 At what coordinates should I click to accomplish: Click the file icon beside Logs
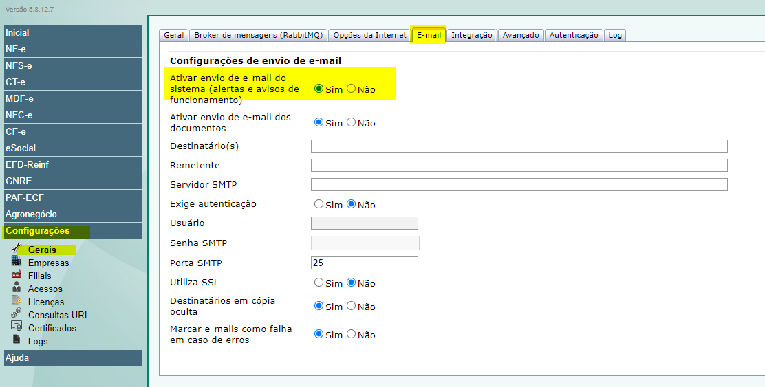coord(17,340)
